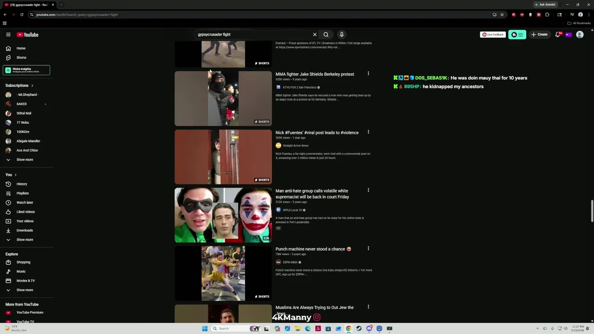The image size is (594, 334).
Task: Go to the YouTube logo home page
Action: [27, 35]
